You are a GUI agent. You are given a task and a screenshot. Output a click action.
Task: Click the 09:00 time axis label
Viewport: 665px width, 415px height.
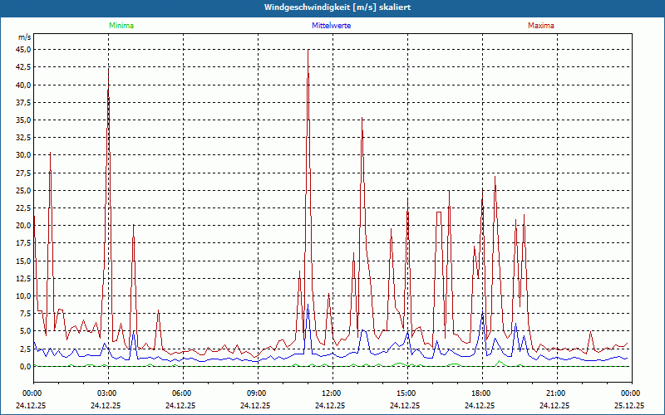[257, 393]
